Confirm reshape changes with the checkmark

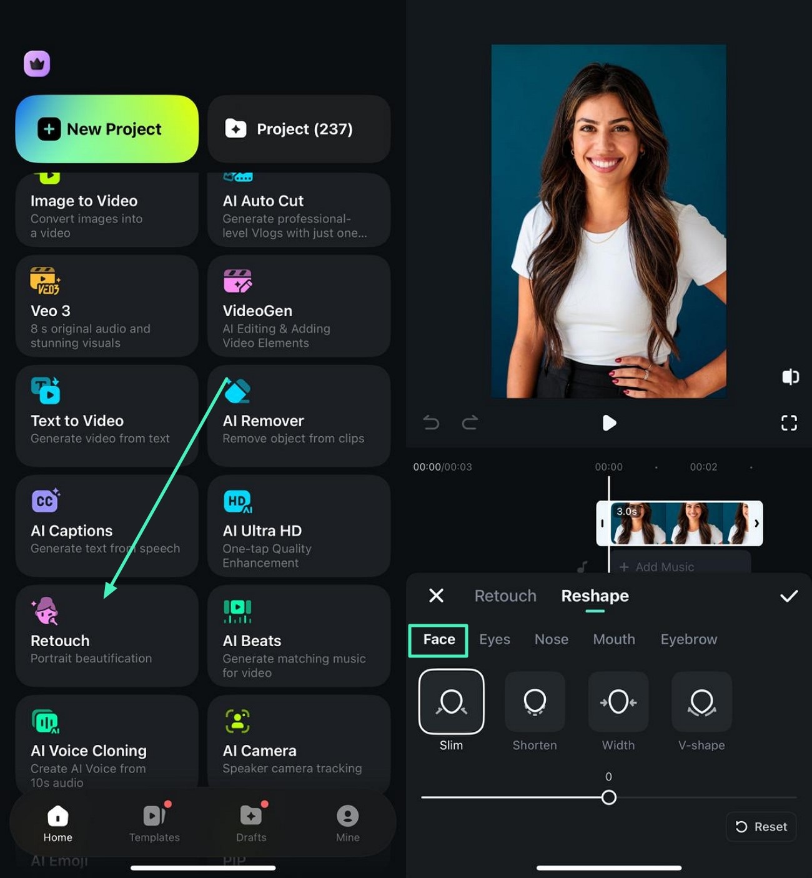[789, 596]
